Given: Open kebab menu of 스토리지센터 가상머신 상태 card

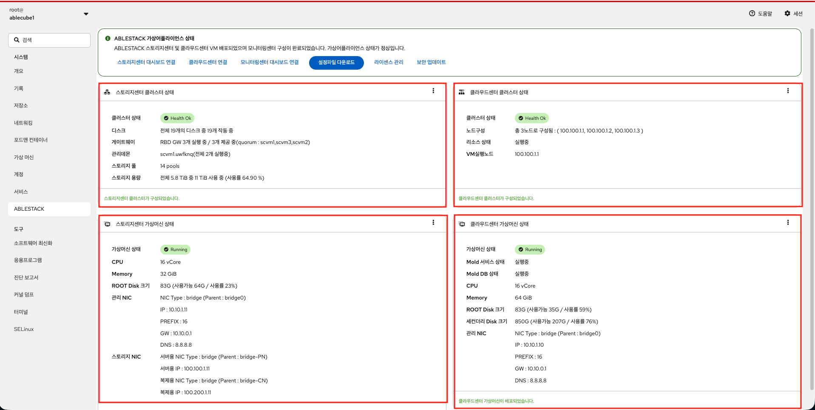Looking at the screenshot, I should coord(433,223).
